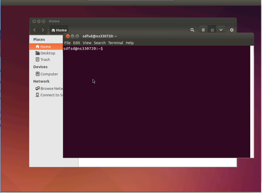Open the Search menu in terminal
This screenshot has width=262, height=193.
[x=100, y=43]
